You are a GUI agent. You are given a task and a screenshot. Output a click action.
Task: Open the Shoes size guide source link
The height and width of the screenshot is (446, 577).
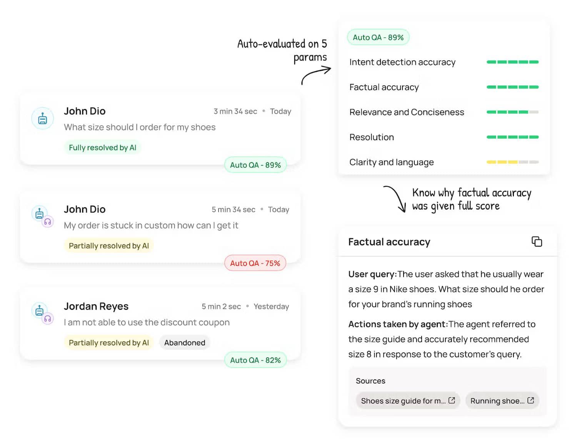coord(408,401)
